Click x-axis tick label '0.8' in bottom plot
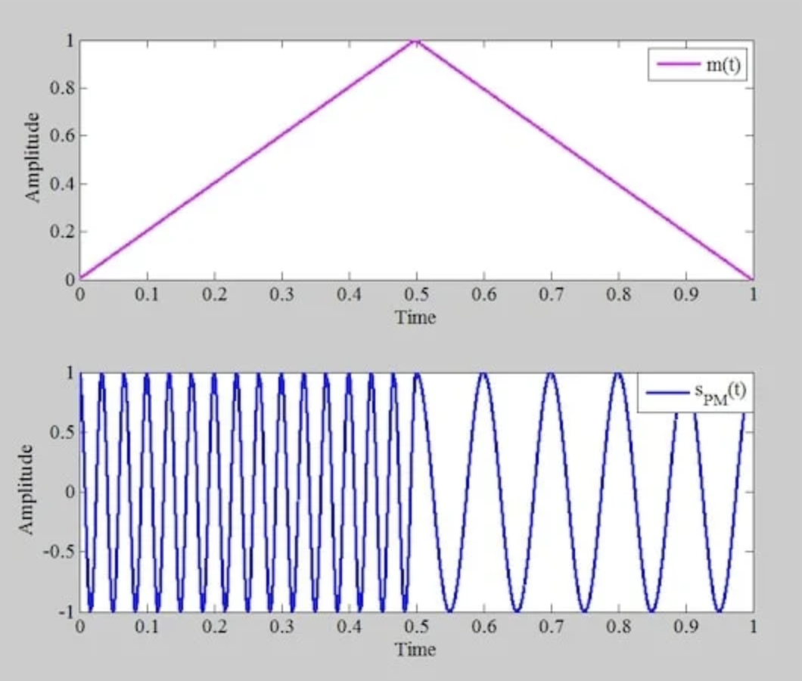Image resolution: width=802 pixels, height=681 pixels. [618, 627]
